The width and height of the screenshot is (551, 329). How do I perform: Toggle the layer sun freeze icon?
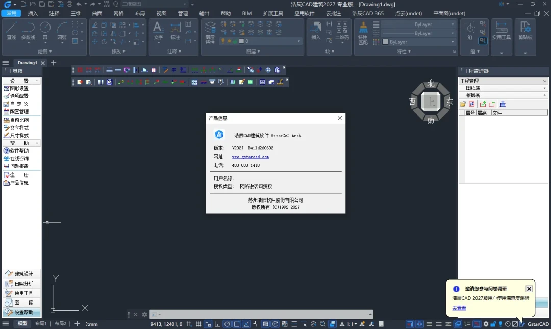(x=229, y=41)
